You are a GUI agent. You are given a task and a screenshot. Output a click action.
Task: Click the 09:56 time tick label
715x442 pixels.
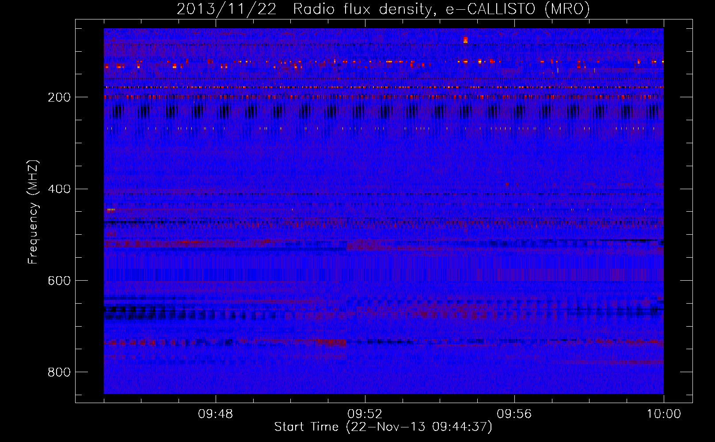[x=514, y=414]
